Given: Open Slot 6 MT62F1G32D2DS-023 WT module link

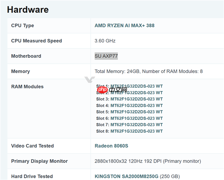Looking at the screenshot, I should [137, 118].
